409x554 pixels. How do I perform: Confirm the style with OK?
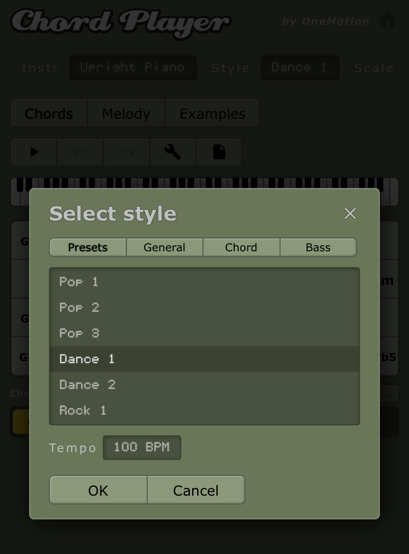pyautogui.click(x=98, y=490)
